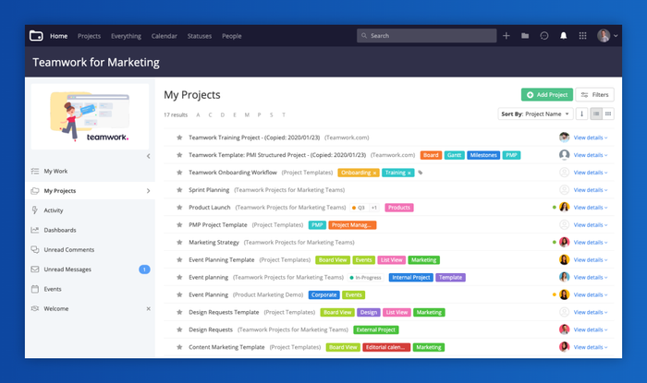Expand View details for Teamwork Training Project
The height and width of the screenshot is (383, 647).
tap(591, 138)
